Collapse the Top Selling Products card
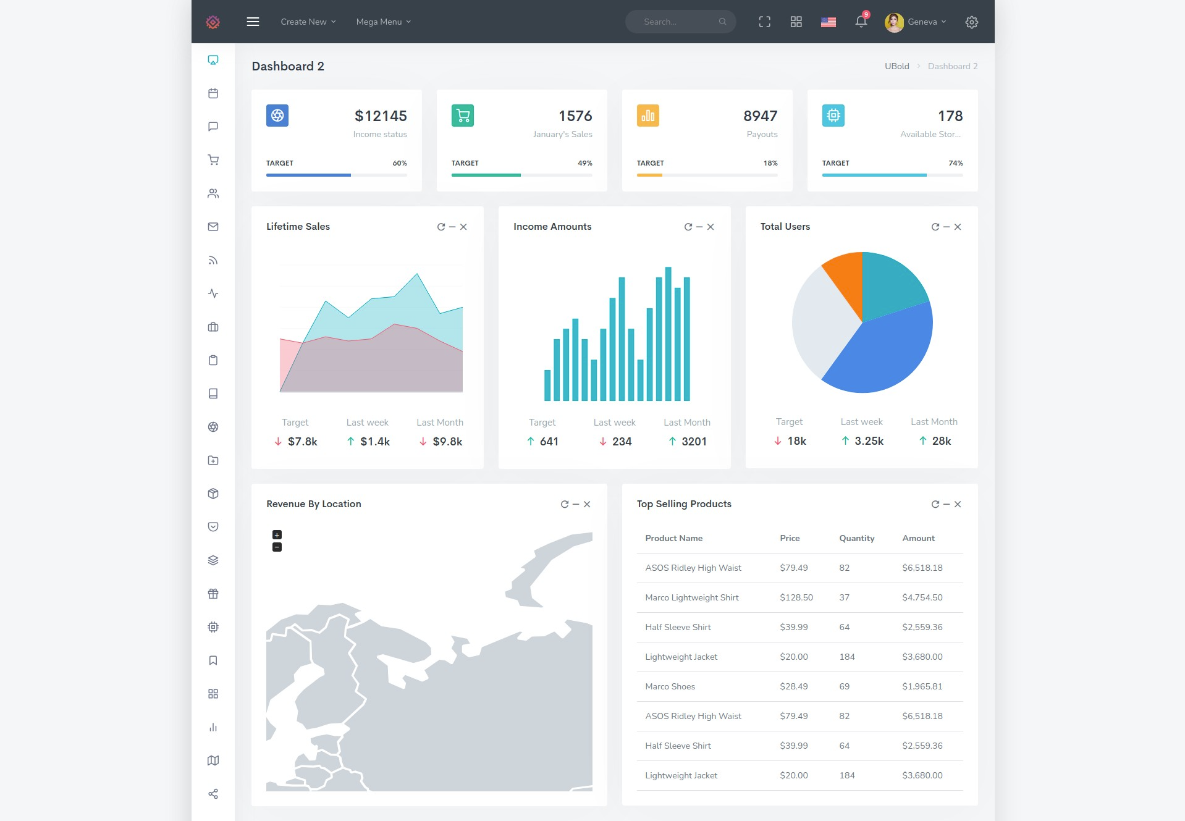Screen dimensions: 1185x821 (x=947, y=504)
